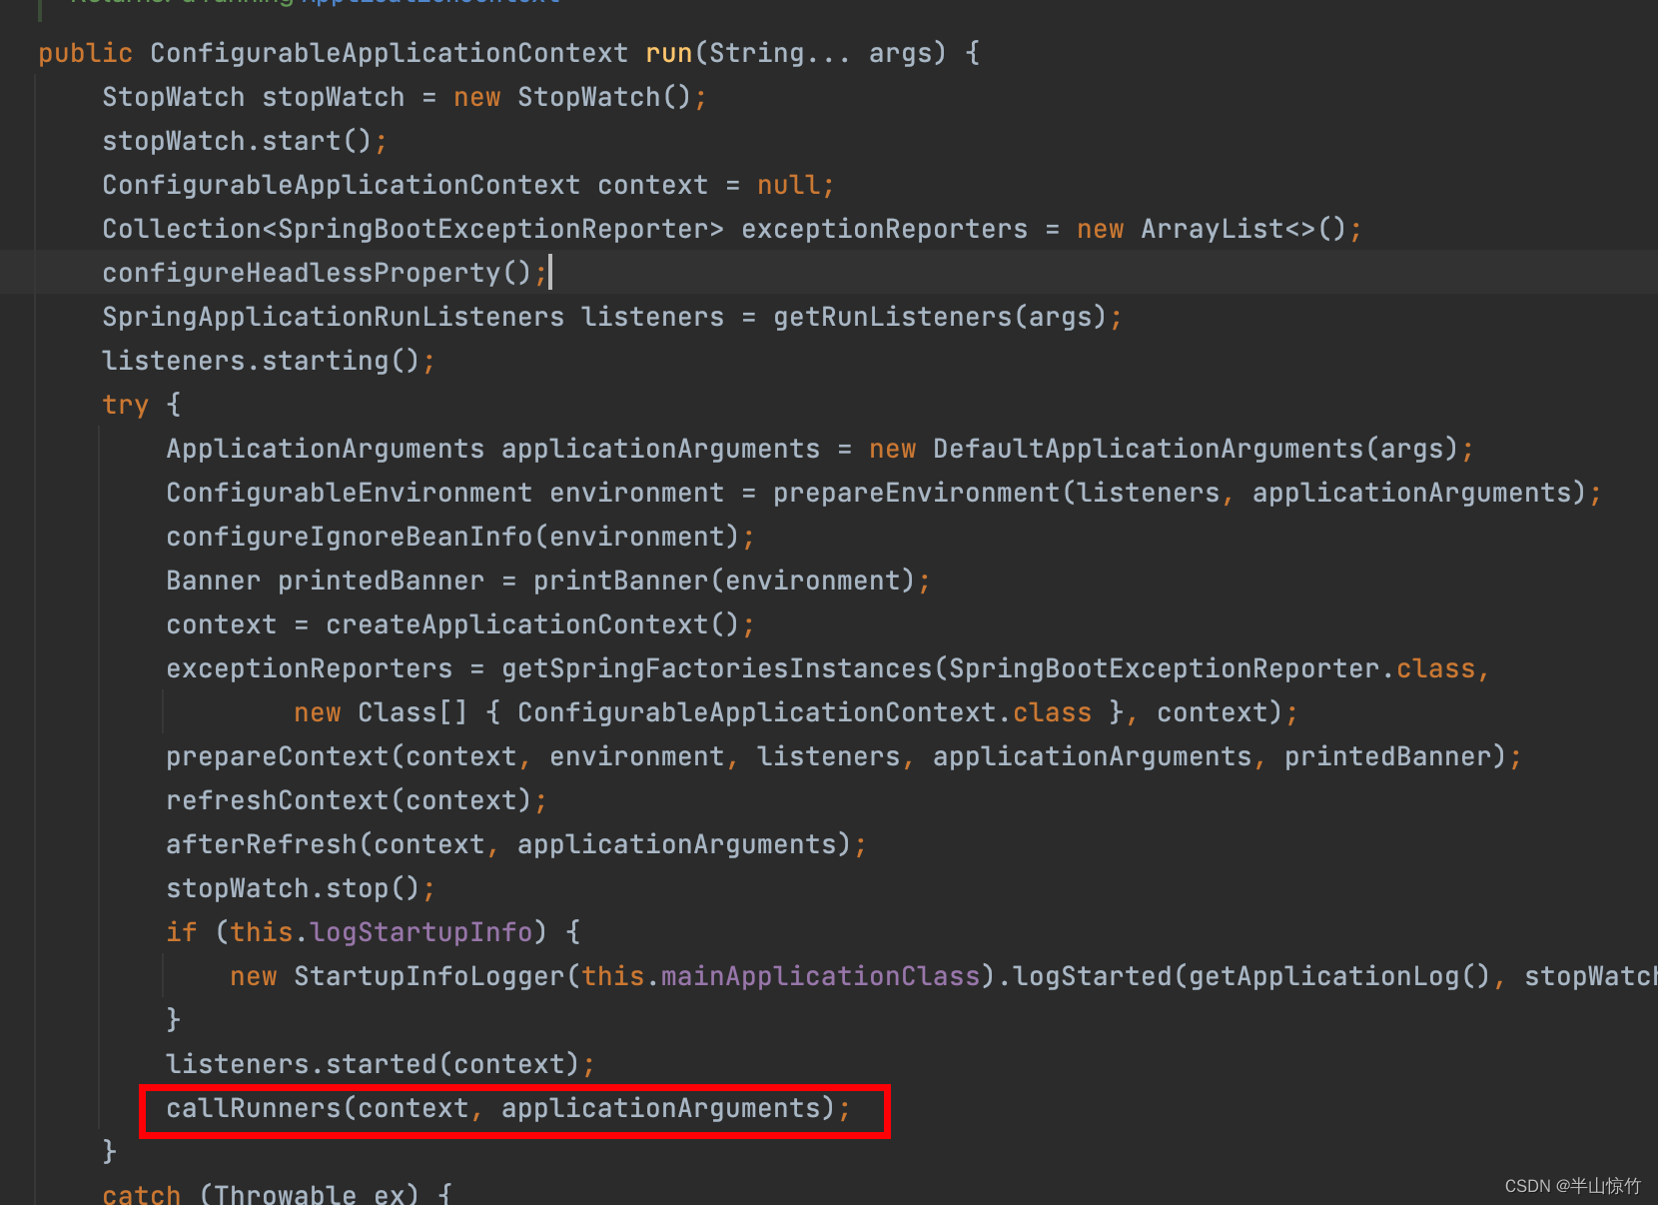
Task: Click StartupInfoLogger constructor
Action: click(429, 976)
